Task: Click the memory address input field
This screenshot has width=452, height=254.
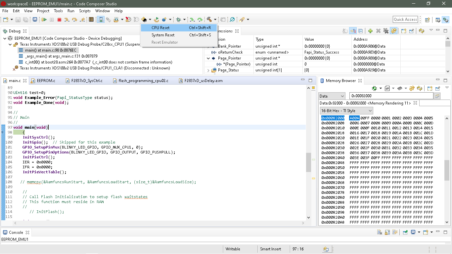Action: (391, 96)
